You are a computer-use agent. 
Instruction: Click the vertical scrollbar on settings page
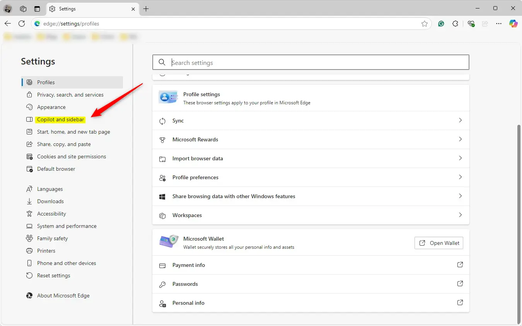(519, 224)
